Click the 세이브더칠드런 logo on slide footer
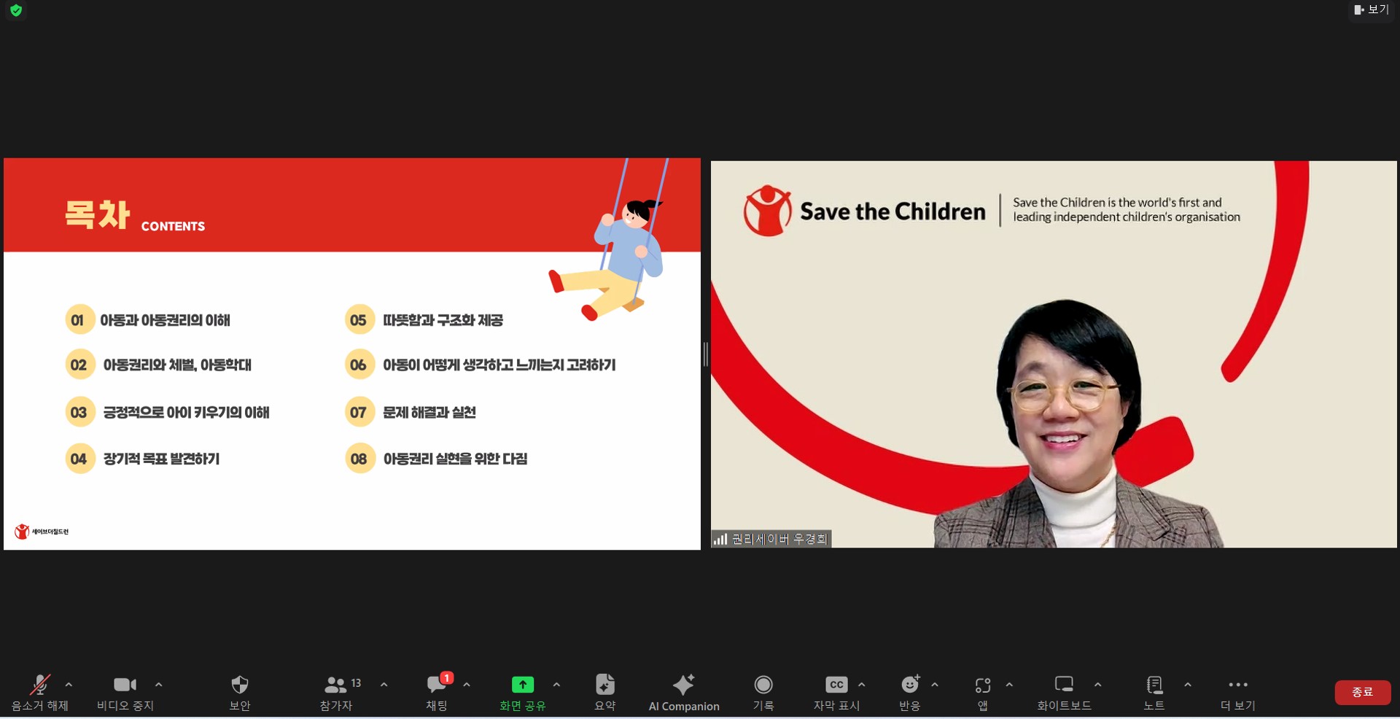The image size is (1400, 719). pos(42,532)
